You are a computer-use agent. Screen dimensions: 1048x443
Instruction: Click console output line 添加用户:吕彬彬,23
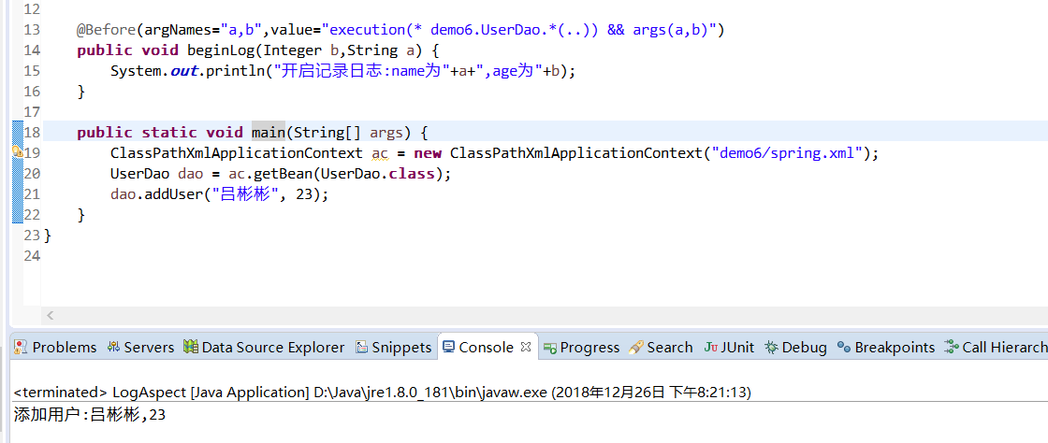click(90, 415)
